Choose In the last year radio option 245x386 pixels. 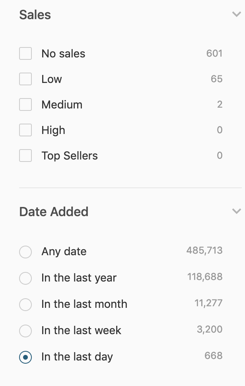[x=25, y=278]
